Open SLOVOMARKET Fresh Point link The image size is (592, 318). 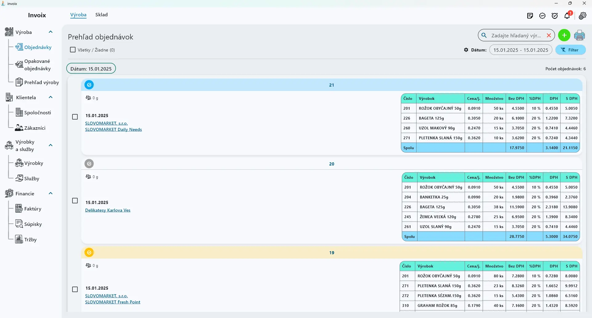coord(113,302)
